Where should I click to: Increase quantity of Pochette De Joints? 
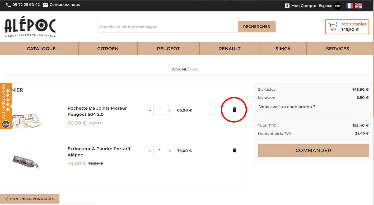(x=170, y=110)
